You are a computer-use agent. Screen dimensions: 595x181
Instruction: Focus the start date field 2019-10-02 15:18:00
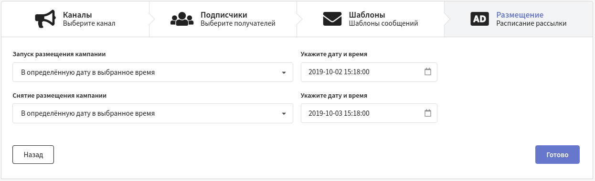tap(369, 72)
